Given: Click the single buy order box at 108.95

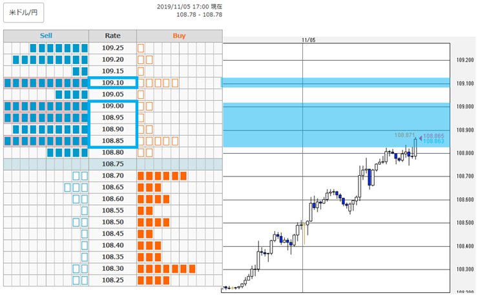Looking at the screenshot, I should [141, 118].
